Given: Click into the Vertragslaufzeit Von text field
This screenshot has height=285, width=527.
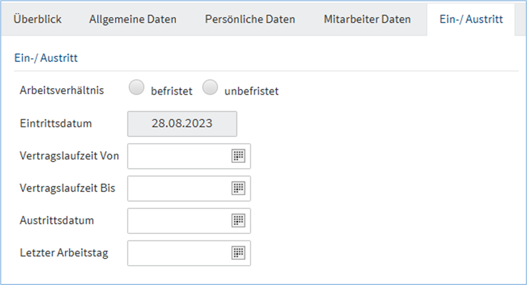Looking at the screenshot, I should tap(178, 156).
